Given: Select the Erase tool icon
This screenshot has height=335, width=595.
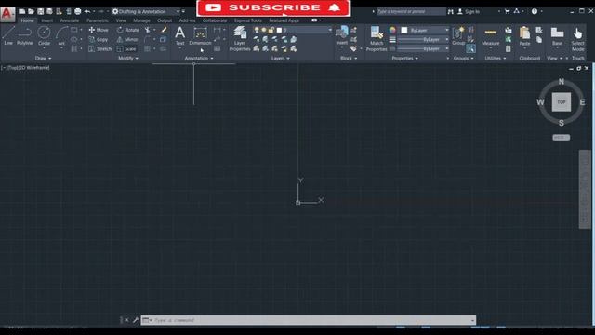Looking at the screenshot, I should click(x=164, y=30).
